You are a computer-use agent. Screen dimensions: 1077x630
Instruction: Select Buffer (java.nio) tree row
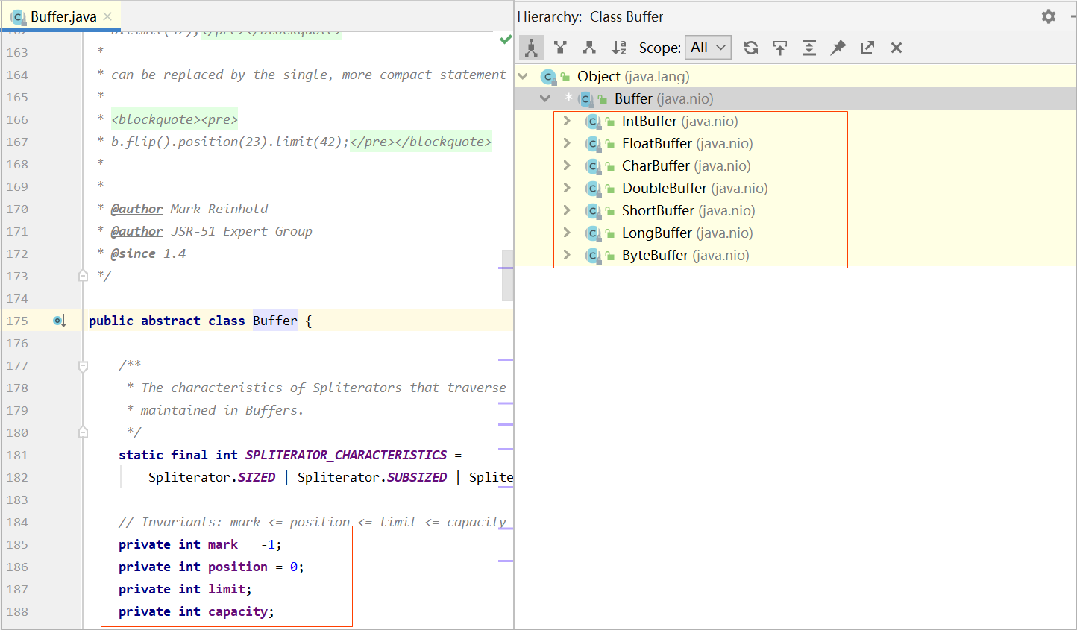(795, 98)
